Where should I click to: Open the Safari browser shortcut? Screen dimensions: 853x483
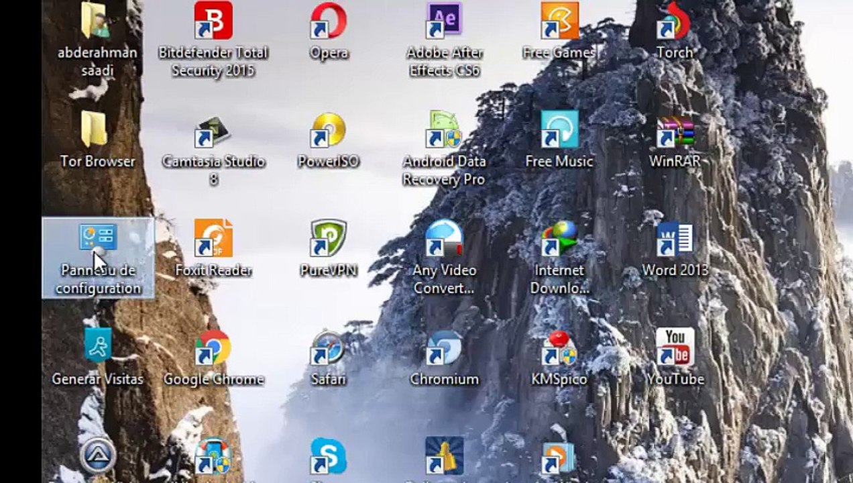[x=329, y=357]
